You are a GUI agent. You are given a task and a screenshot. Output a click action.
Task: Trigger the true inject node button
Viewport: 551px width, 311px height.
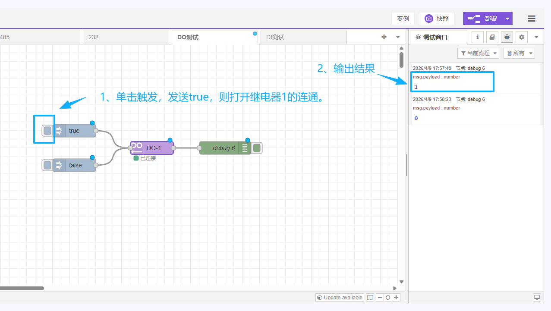(47, 131)
